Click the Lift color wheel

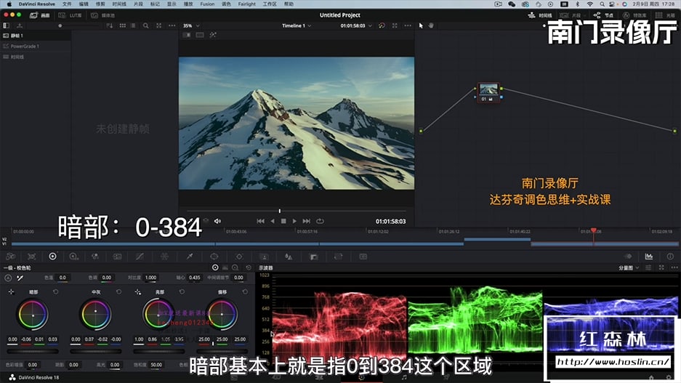coord(33,315)
